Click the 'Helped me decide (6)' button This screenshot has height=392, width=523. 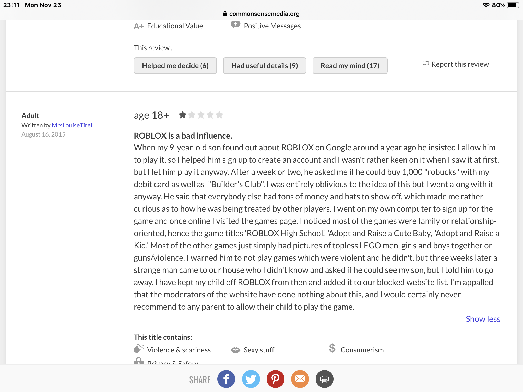pos(175,66)
